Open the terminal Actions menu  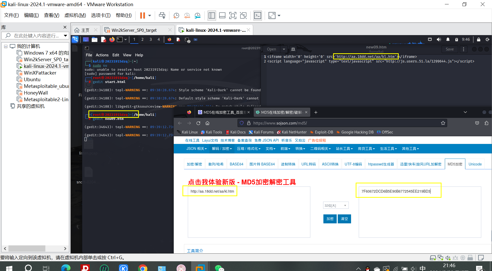[x=102, y=55]
